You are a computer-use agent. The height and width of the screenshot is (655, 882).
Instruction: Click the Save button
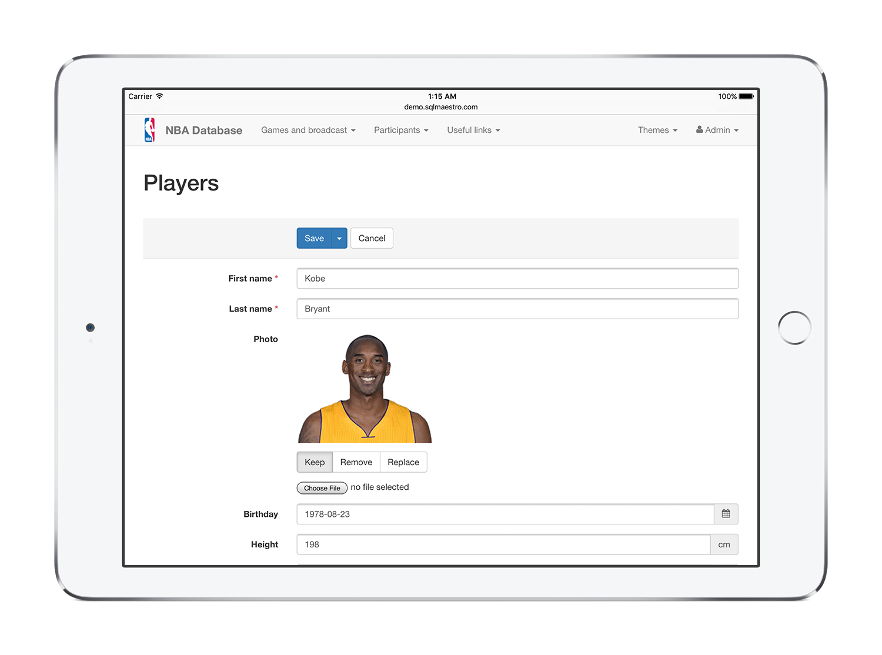[314, 238]
